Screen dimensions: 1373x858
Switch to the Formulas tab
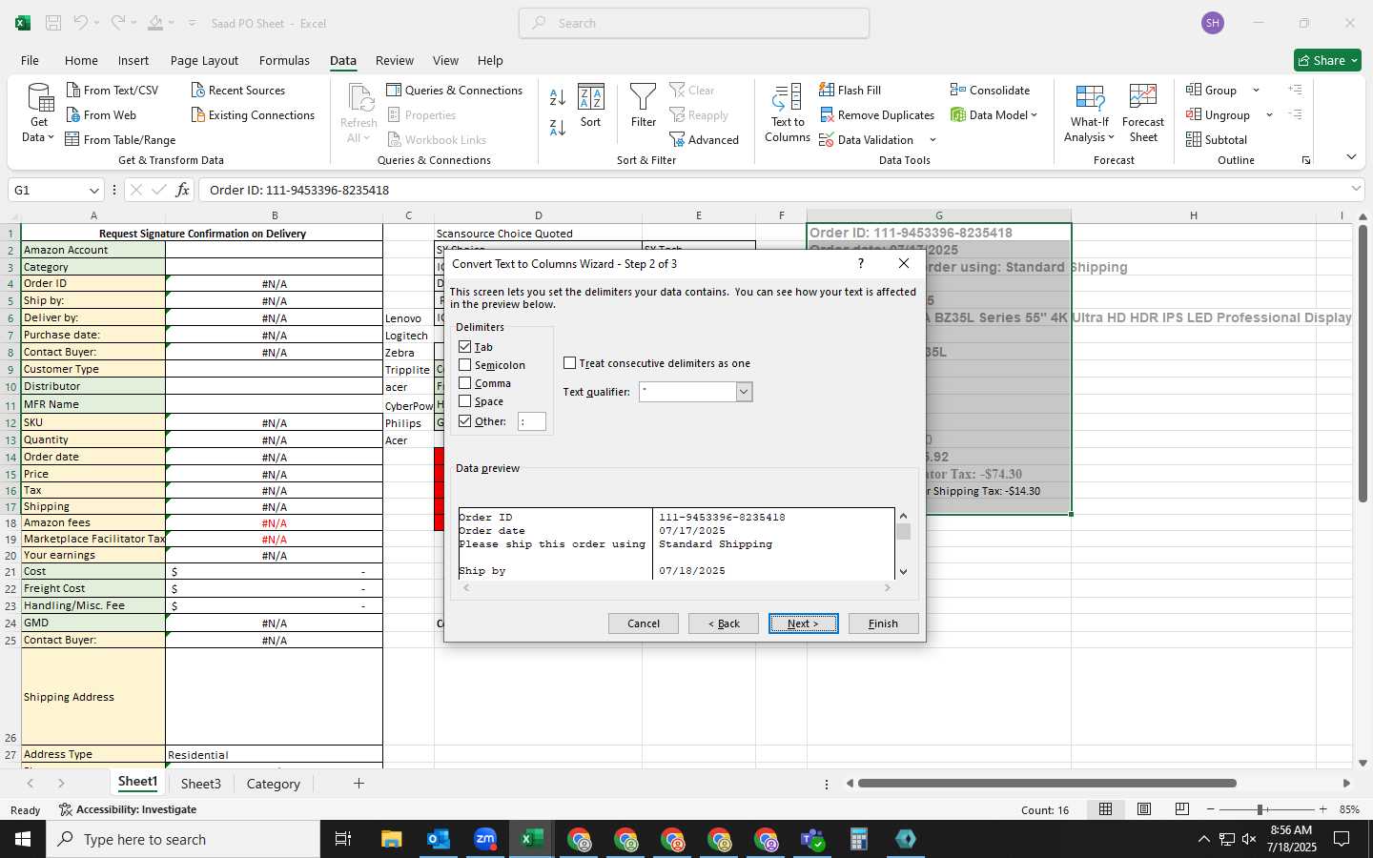(x=284, y=60)
